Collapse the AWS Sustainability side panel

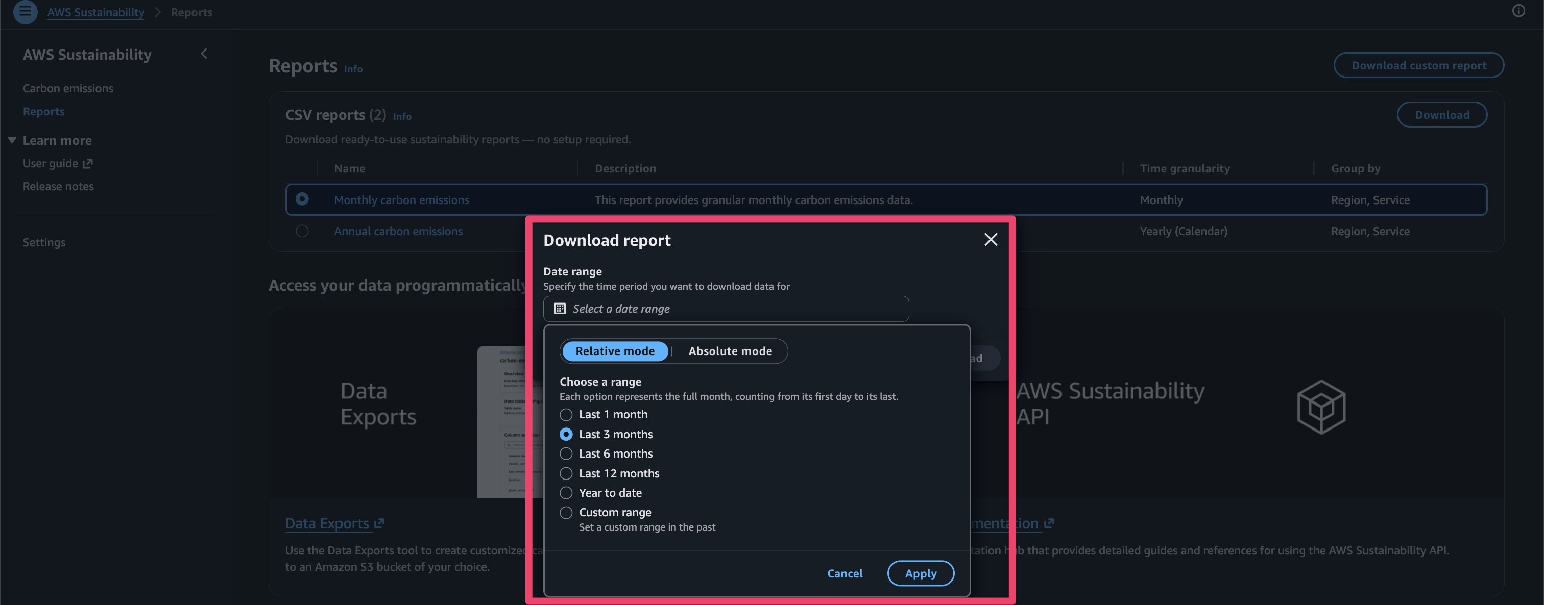[x=204, y=54]
